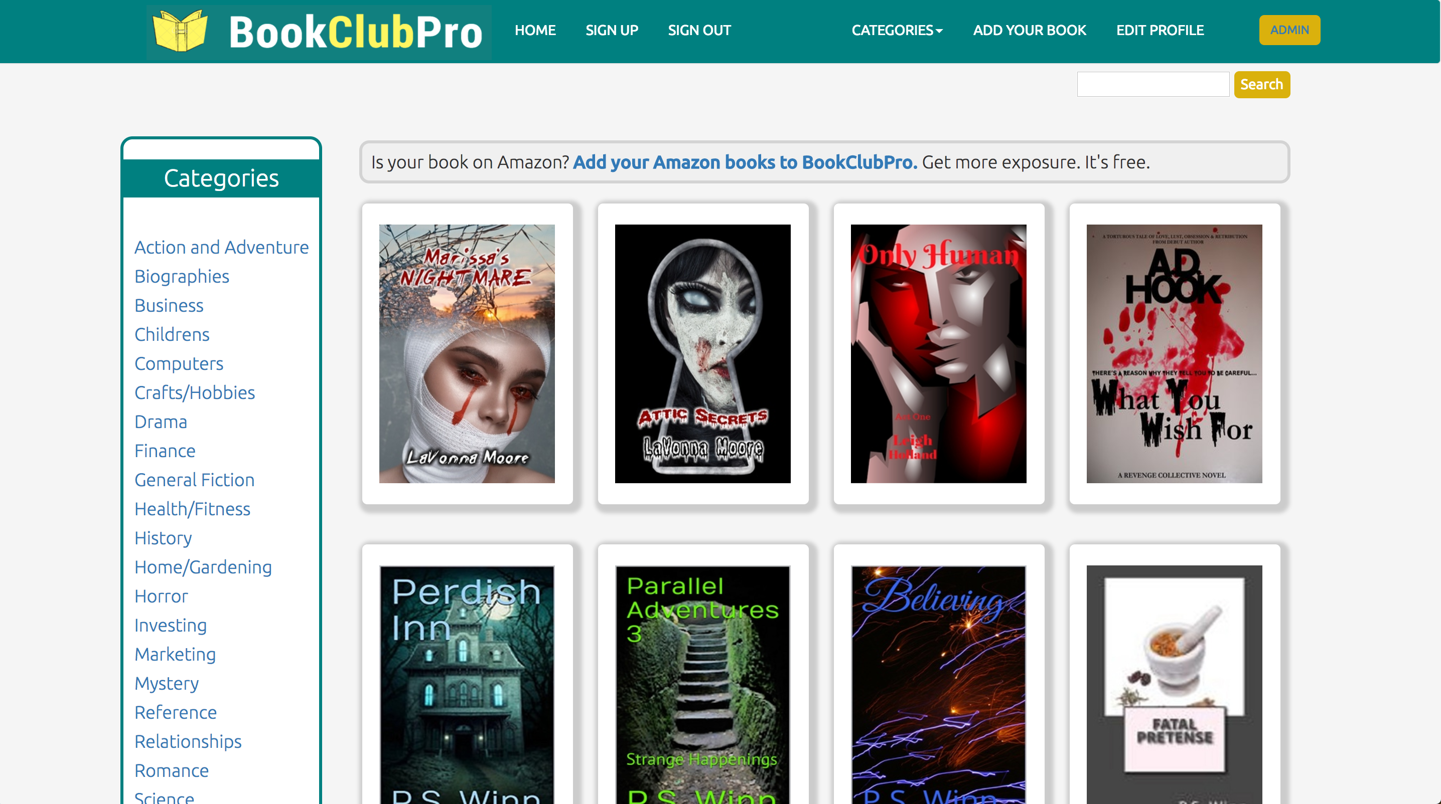Go to Sign Up page
This screenshot has width=1441, height=804.
pyautogui.click(x=612, y=30)
